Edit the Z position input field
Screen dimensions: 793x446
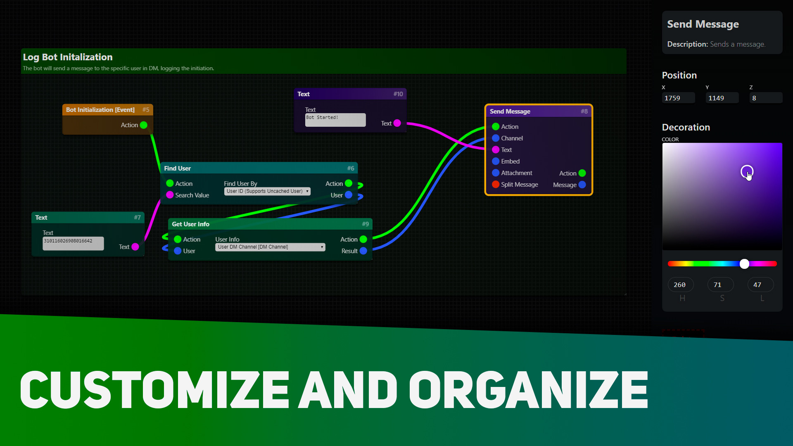coord(764,97)
